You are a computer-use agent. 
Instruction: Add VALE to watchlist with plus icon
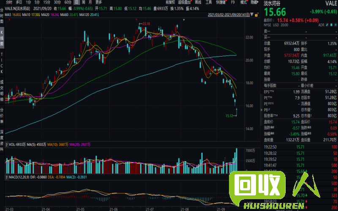[335, 25]
